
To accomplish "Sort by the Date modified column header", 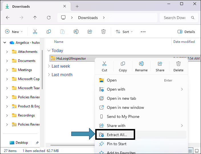I will tap(184, 42).
